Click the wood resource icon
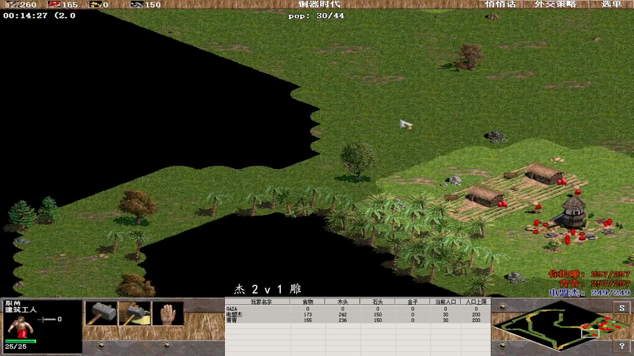This screenshot has height=356, width=634. click(12, 4)
